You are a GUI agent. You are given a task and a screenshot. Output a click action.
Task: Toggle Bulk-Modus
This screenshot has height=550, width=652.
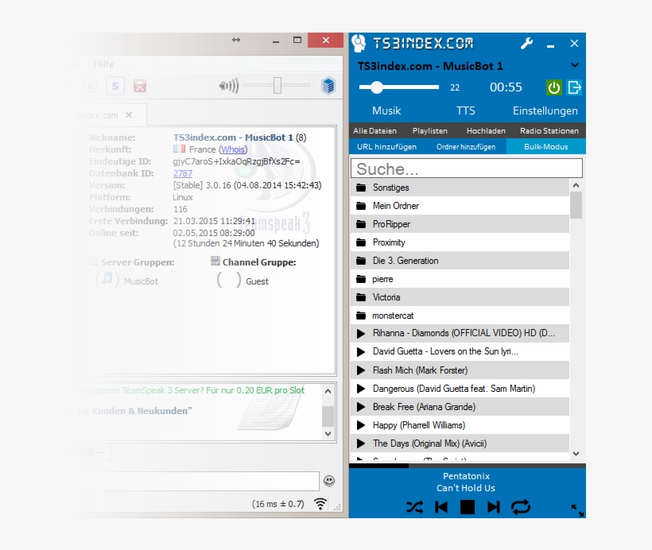click(x=546, y=147)
